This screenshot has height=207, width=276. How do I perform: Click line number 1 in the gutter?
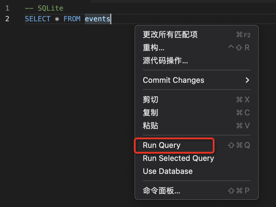point(7,8)
